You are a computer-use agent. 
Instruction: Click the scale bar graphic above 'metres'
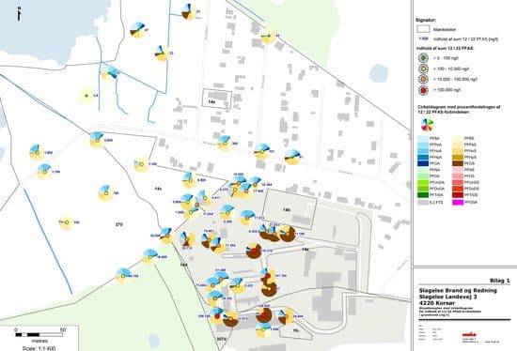click(39, 335)
